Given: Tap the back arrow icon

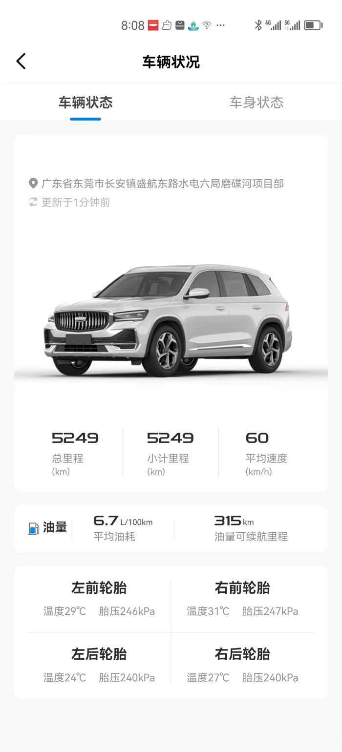Looking at the screenshot, I should coord(21,62).
